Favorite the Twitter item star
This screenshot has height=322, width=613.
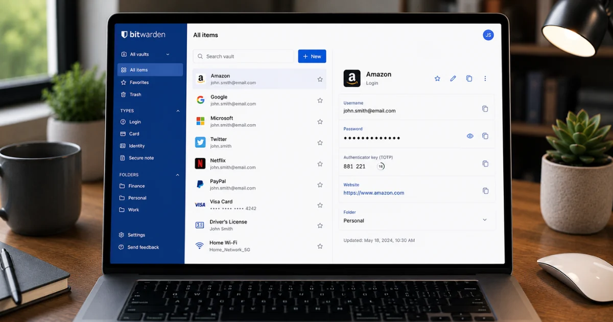pos(320,143)
